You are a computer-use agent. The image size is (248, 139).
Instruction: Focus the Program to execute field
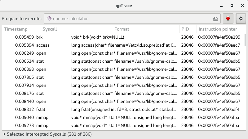pos(132,19)
